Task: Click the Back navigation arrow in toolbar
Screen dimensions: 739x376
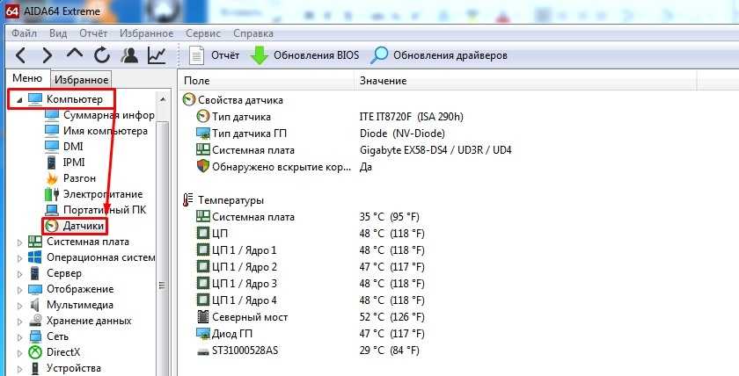Action: (x=20, y=55)
